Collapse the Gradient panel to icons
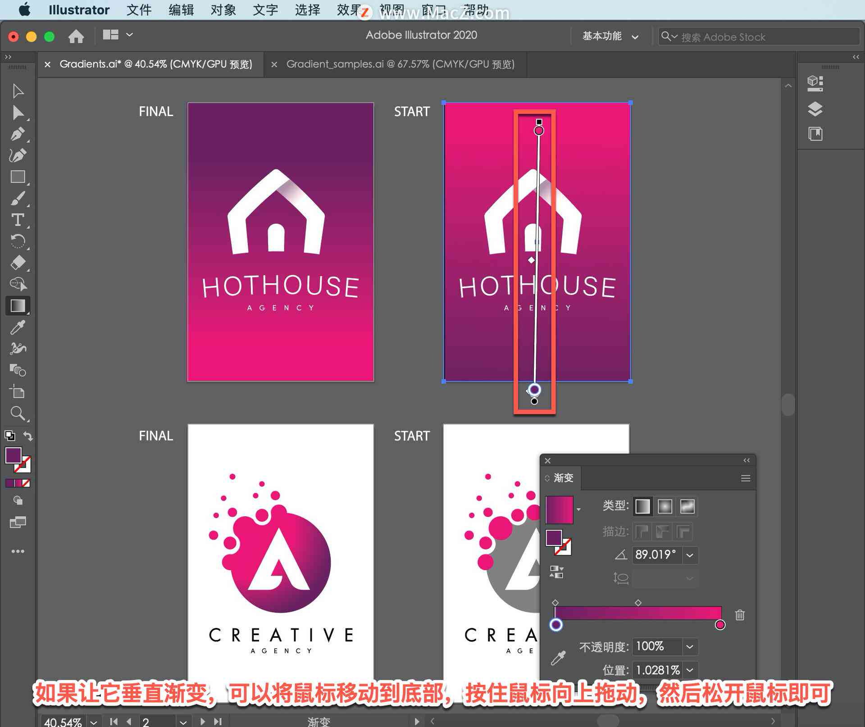865x727 pixels. click(747, 460)
